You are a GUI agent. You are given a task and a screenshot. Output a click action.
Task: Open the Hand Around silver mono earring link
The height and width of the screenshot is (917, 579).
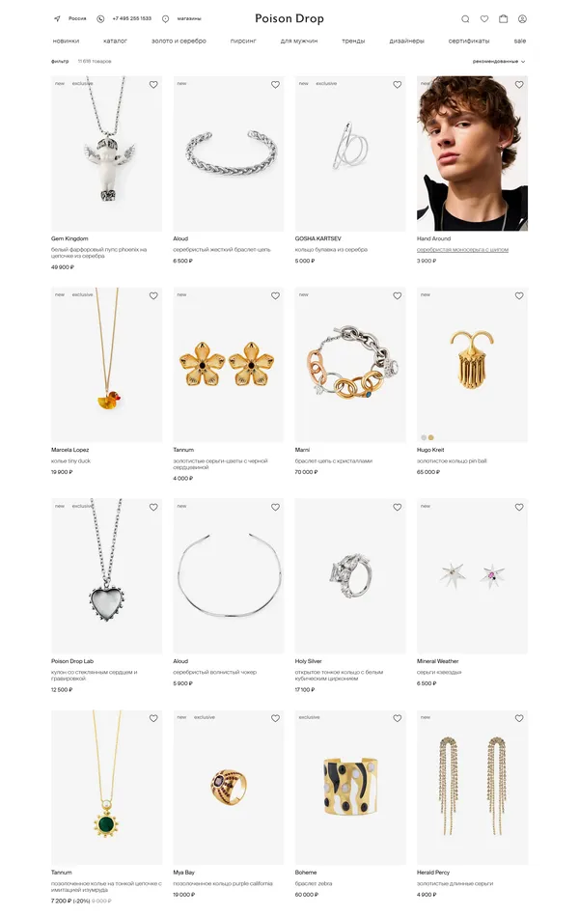462,250
